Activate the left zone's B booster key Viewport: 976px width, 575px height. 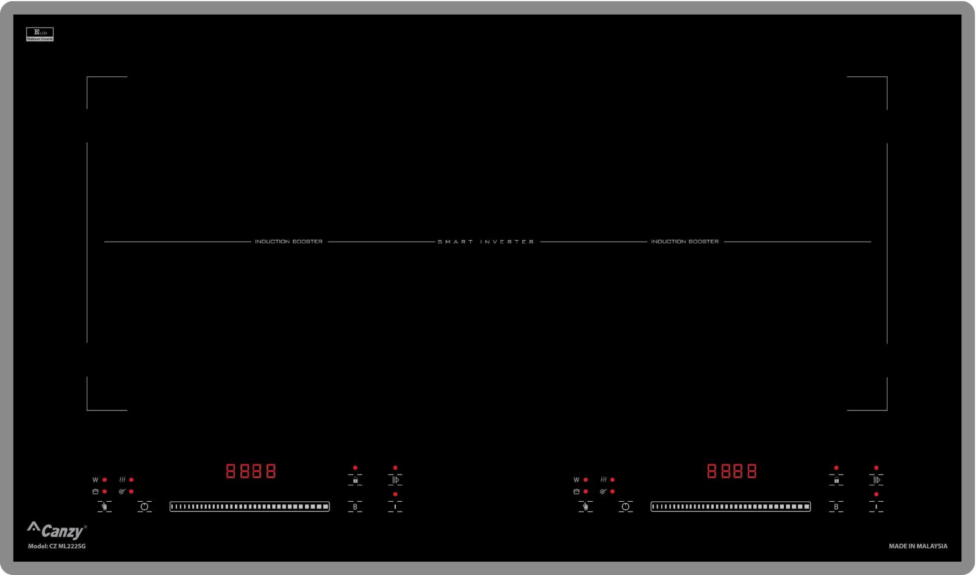tap(355, 507)
